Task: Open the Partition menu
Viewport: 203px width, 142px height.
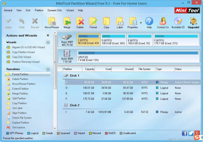Action: 39,11
